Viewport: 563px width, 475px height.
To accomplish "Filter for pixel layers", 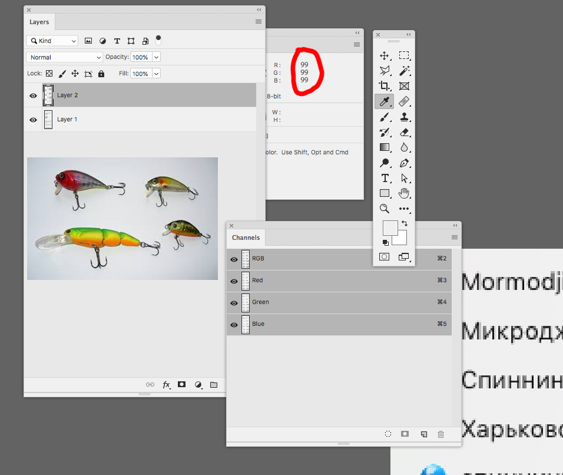I will [x=88, y=41].
